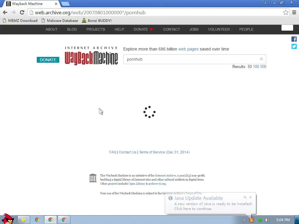Viewport: 299px width, 224px height.
Task: Open the FAQ link
Action: (x=113, y=152)
